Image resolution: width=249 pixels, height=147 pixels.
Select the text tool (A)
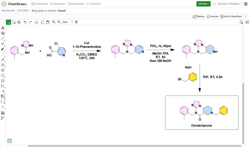(x=3, y=28)
